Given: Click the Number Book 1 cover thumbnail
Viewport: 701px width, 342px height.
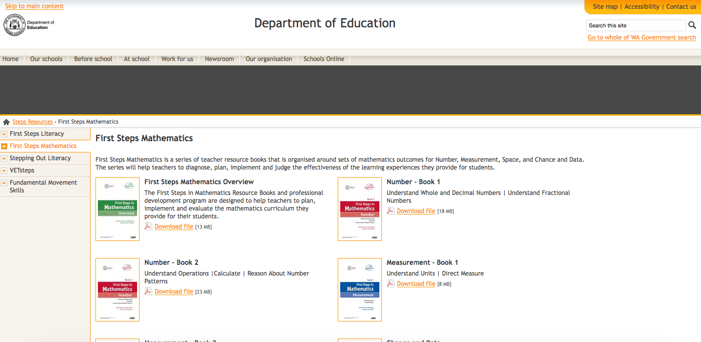Looking at the screenshot, I should pos(360,209).
